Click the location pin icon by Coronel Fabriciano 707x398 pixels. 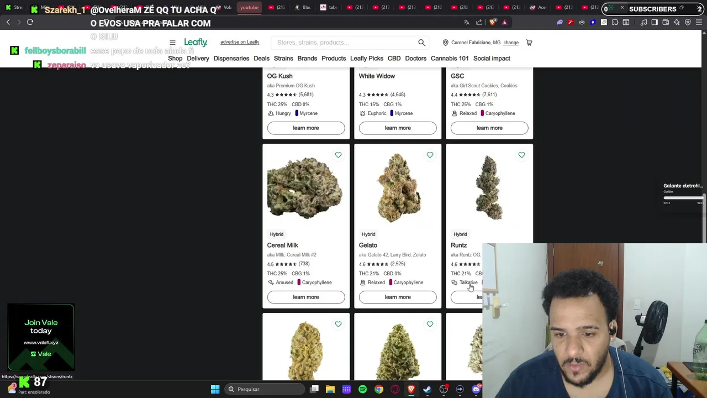(445, 43)
